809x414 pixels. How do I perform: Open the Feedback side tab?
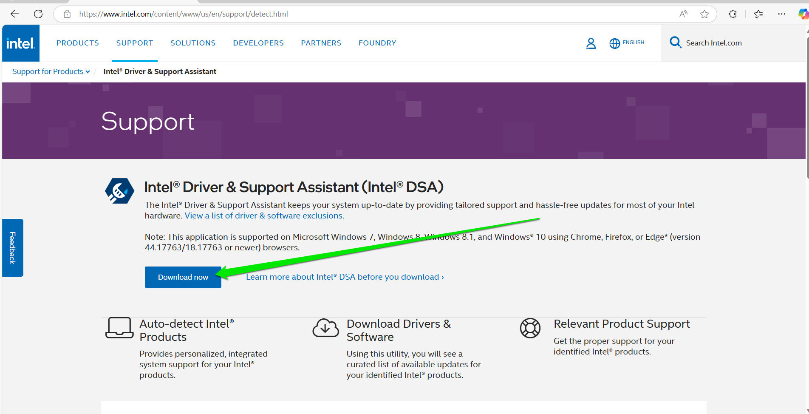[x=13, y=248]
